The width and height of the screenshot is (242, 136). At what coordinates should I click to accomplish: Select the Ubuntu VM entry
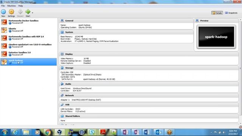29,30
